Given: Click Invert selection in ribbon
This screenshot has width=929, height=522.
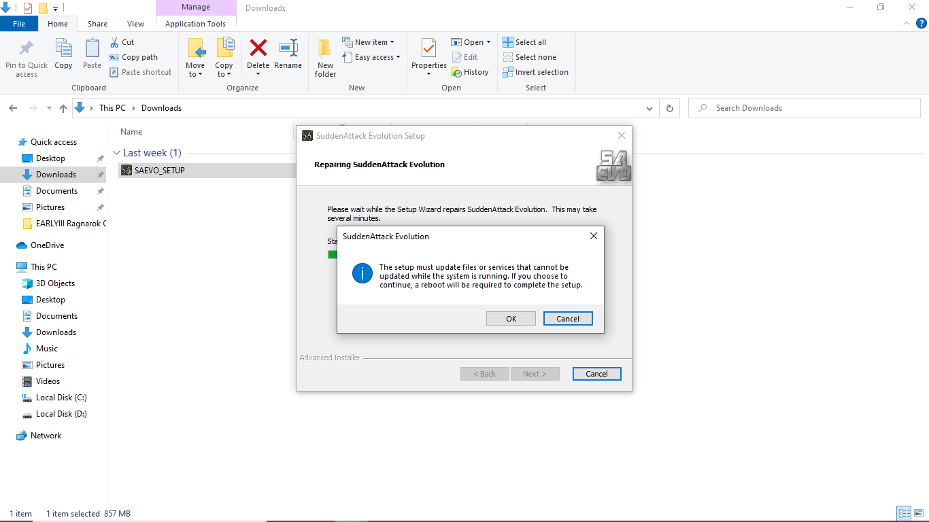Looking at the screenshot, I should click(x=535, y=72).
